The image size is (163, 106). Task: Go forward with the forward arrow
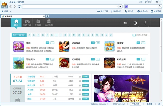(x=15, y=7)
